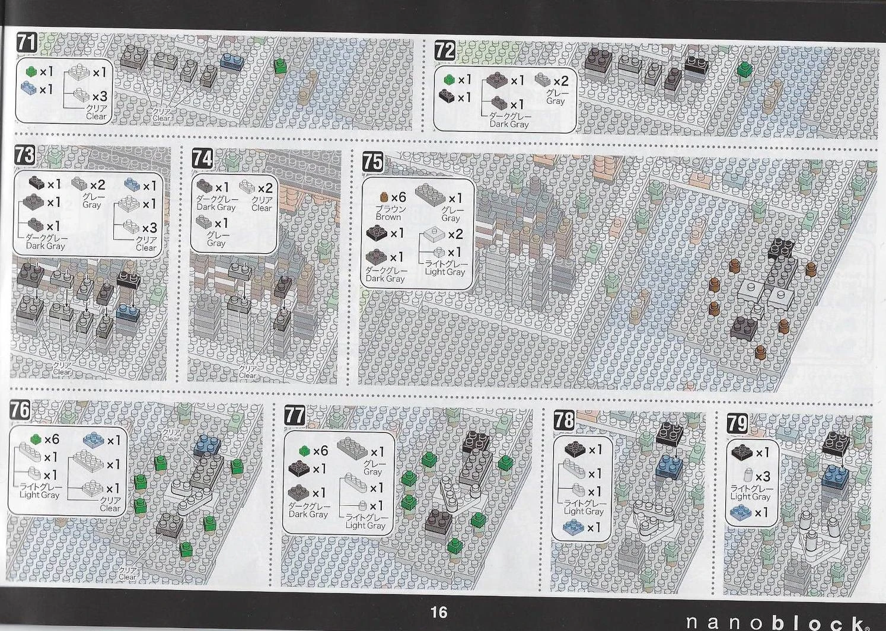Click the Dark Gray label in step 73
The image size is (886, 631).
[x=46, y=246]
